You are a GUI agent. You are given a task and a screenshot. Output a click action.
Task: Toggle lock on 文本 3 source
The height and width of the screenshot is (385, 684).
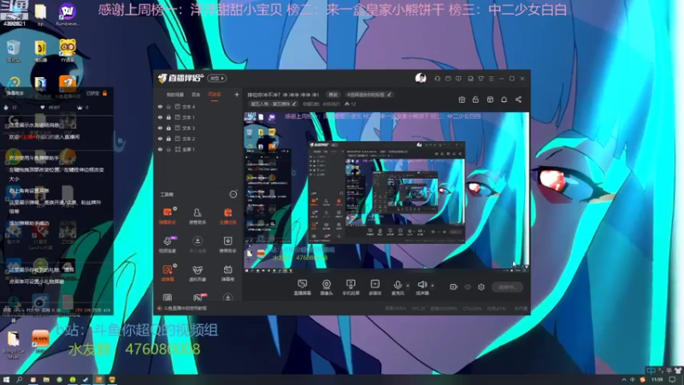point(168,127)
